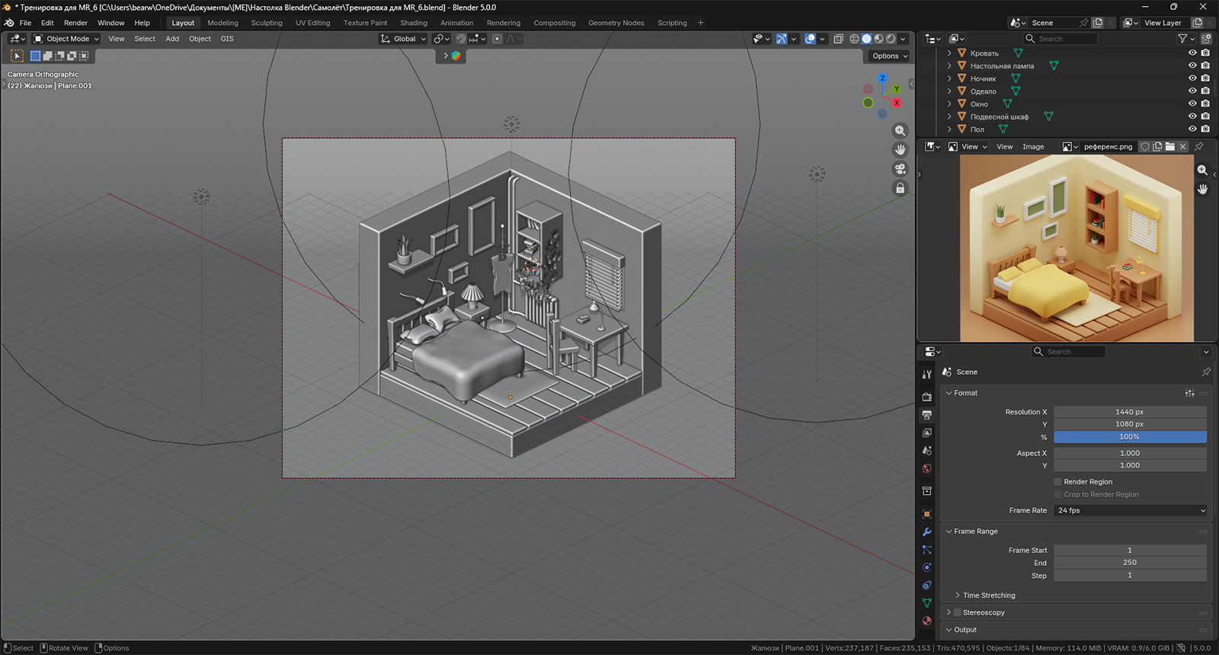Screen dimensions: 1219x655
Task: Toggle X-ray mode in viewport header
Action: 838,39
